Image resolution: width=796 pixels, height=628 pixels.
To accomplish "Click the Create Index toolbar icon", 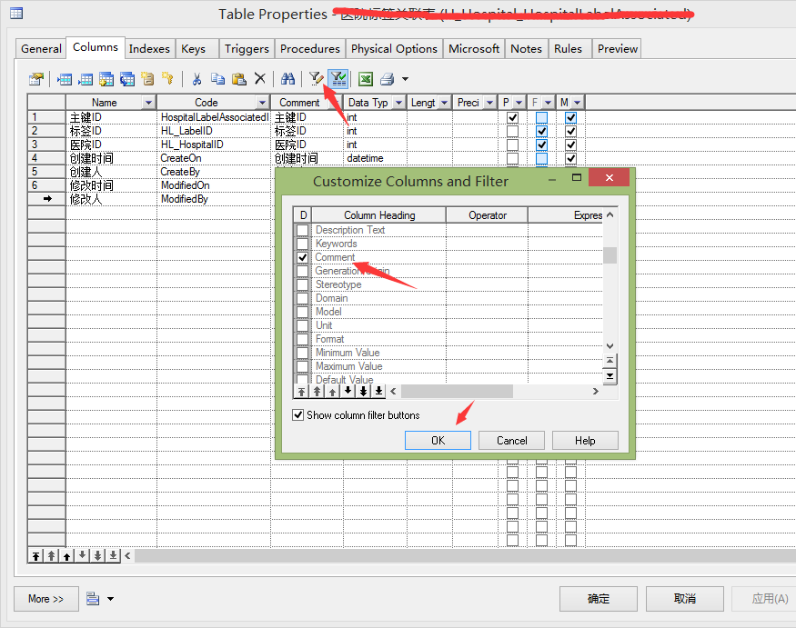I will pos(147,79).
